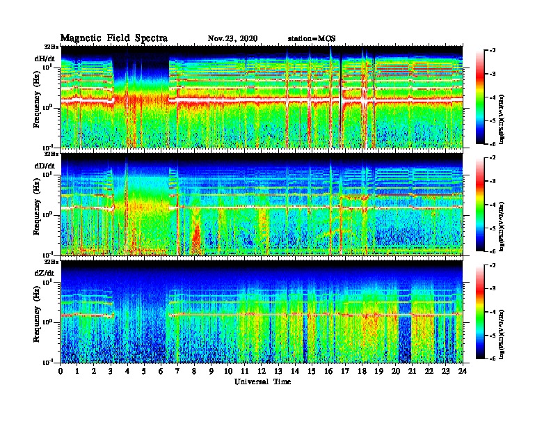Click the "-3" tick on dH/dt color bar
The image size is (551, 426).
coord(493,74)
